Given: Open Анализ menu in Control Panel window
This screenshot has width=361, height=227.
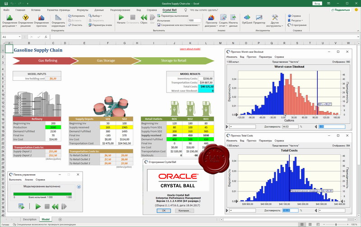Looking at the screenshot, I should [29, 180].
